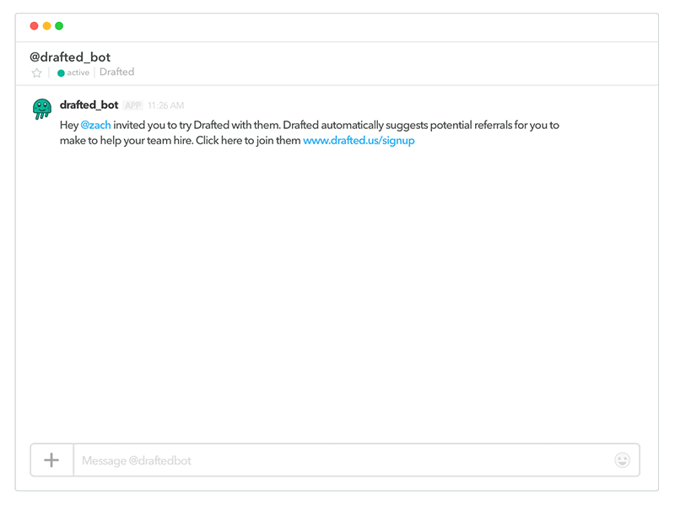Click the Drafted team name label

pos(116,73)
